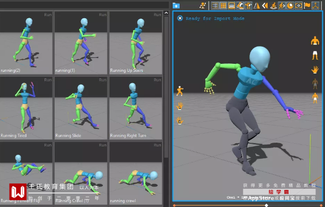Select the Running Tired pose thumbnail
This screenshot has width=325, height=207.
tap(26, 108)
